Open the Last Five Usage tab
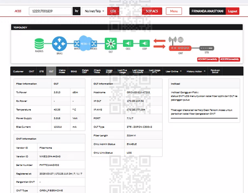 pyautogui.click(x=123, y=71)
